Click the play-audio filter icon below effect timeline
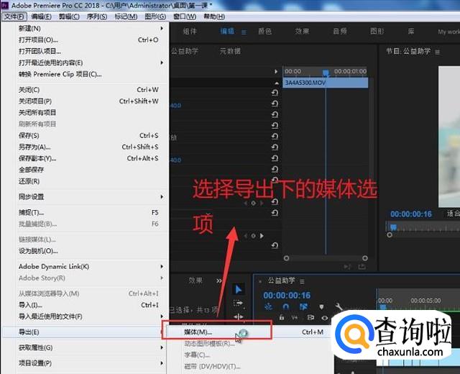The height and width of the screenshot is (374, 460). [347, 266]
